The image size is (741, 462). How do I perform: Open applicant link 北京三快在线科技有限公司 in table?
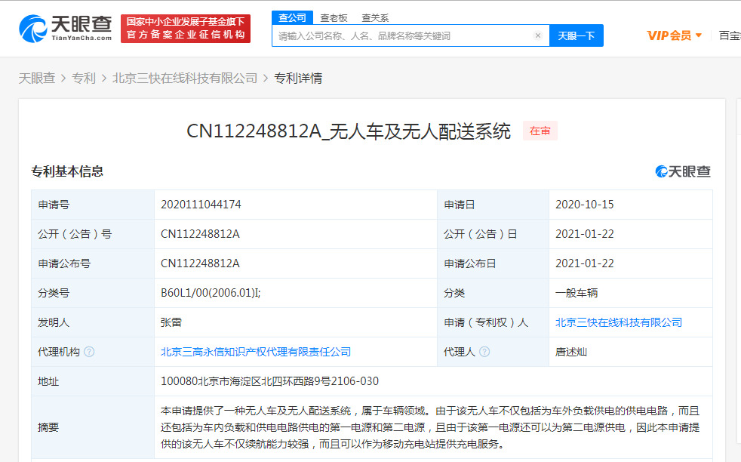(619, 322)
